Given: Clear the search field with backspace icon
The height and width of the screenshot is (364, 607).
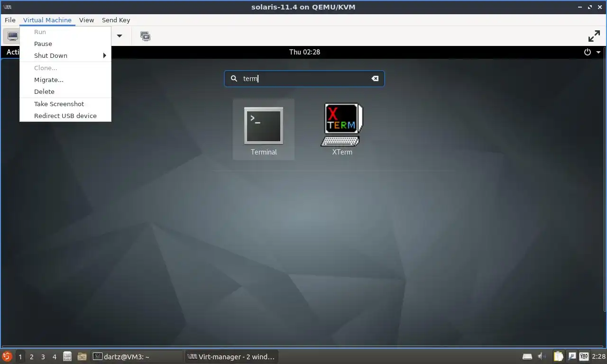Looking at the screenshot, I should point(375,79).
